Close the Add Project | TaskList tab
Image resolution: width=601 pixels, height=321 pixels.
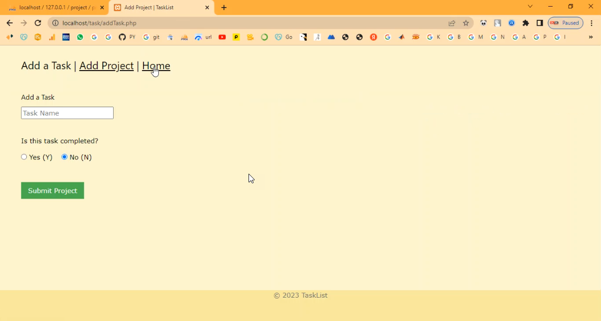tap(207, 7)
